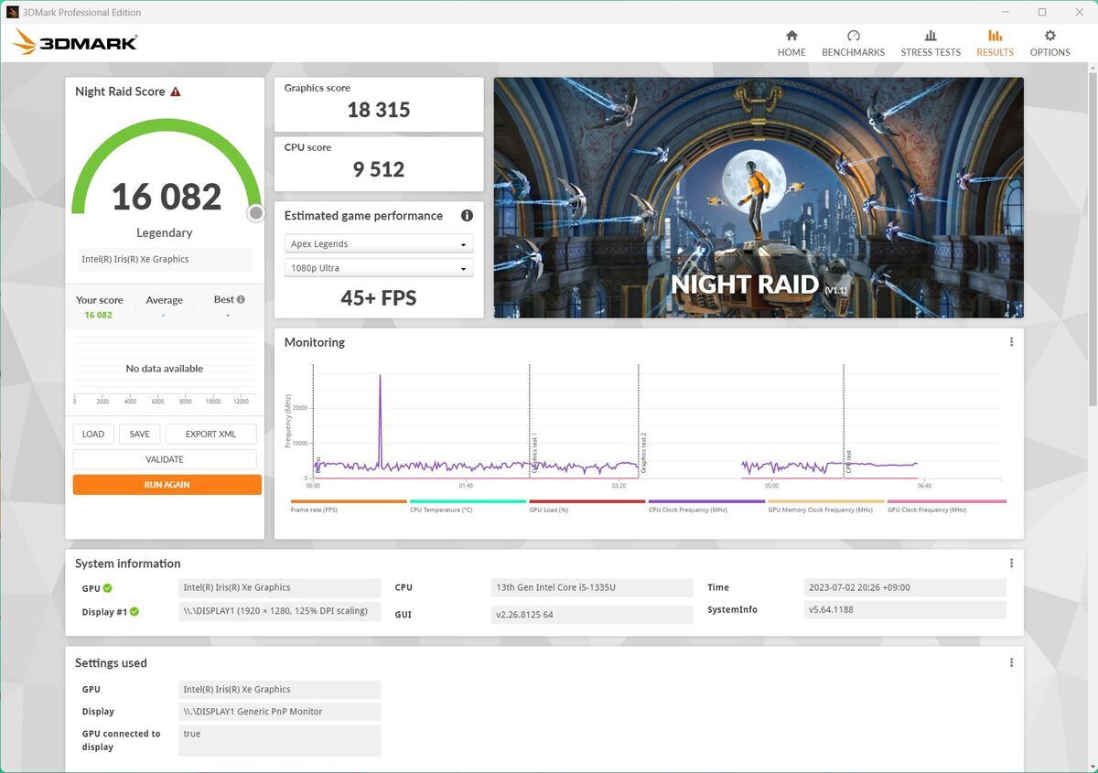
Task: Open the info icon for Estimated game performance
Action: (x=467, y=216)
